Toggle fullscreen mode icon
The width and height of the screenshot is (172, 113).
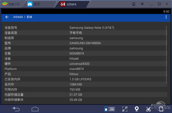[125, 109]
